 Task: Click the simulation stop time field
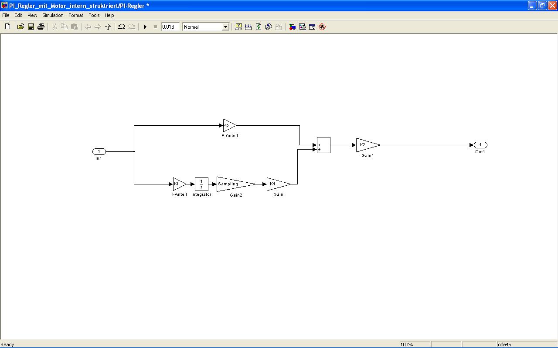(x=170, y=27)
